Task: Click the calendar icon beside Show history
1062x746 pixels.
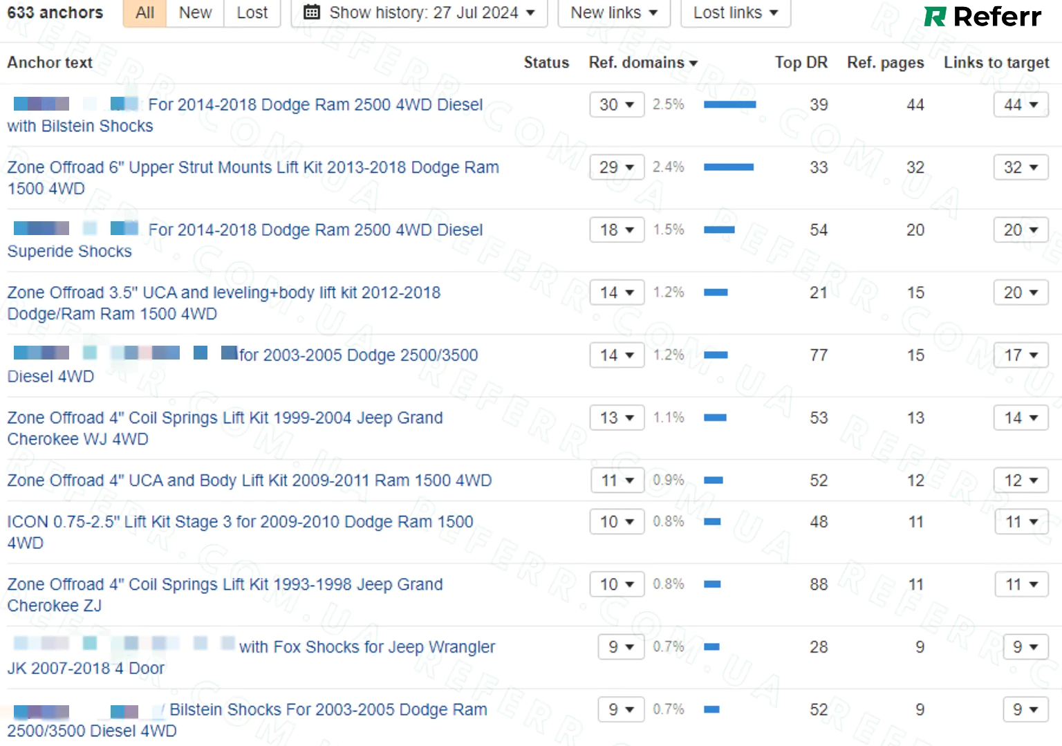Action: [x=312, y=12]
